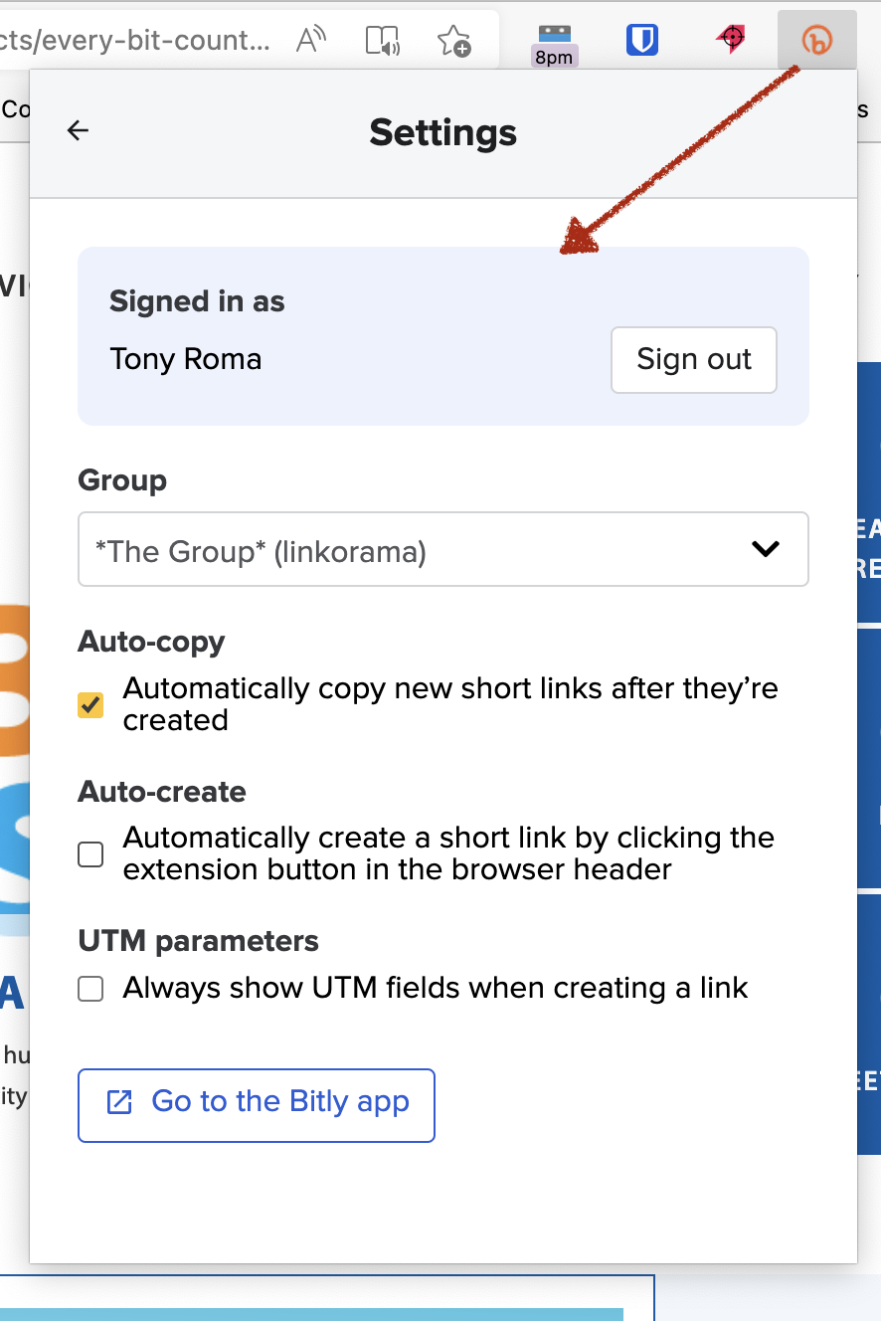Click the 'Group' label above dropdown
This screenshot has height=1321, width=881.
122,480
